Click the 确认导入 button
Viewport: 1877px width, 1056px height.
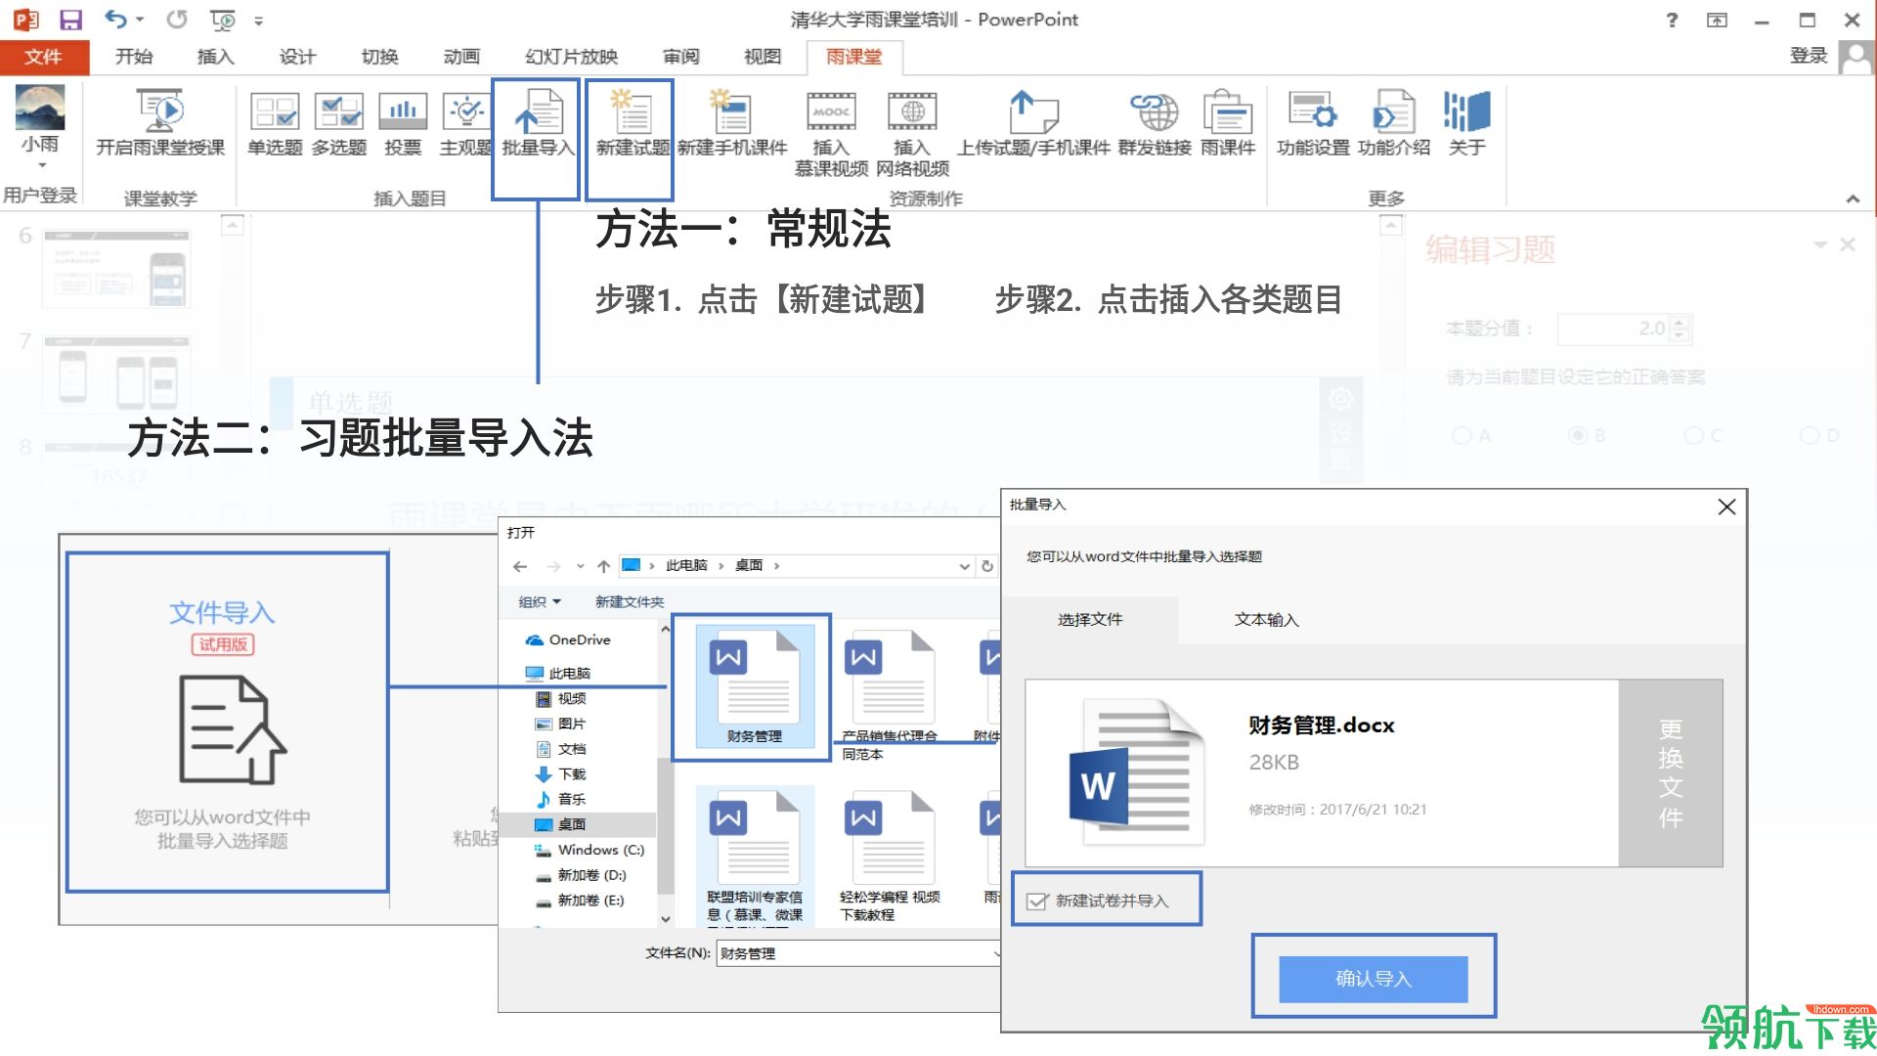(x=1373, y=979)
